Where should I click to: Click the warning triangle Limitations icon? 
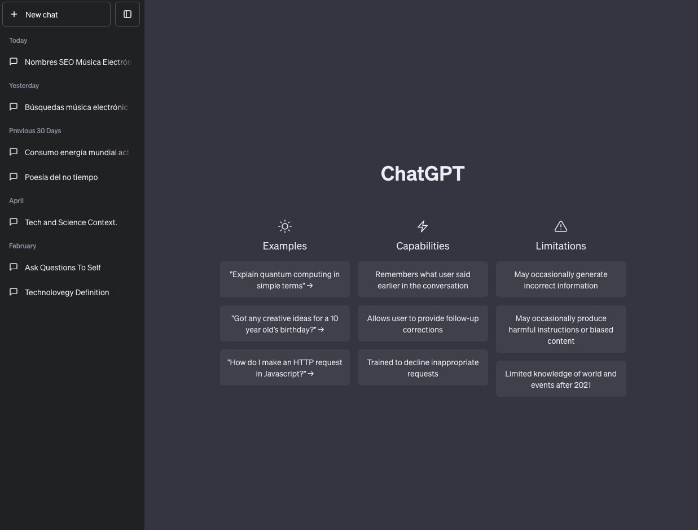click(x=561, y=226)
